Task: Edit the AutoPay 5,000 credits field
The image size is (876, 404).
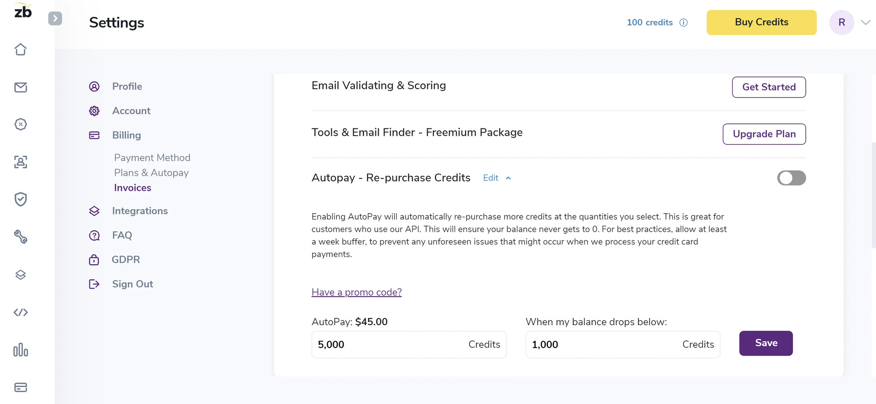Action: coord(392,345)
